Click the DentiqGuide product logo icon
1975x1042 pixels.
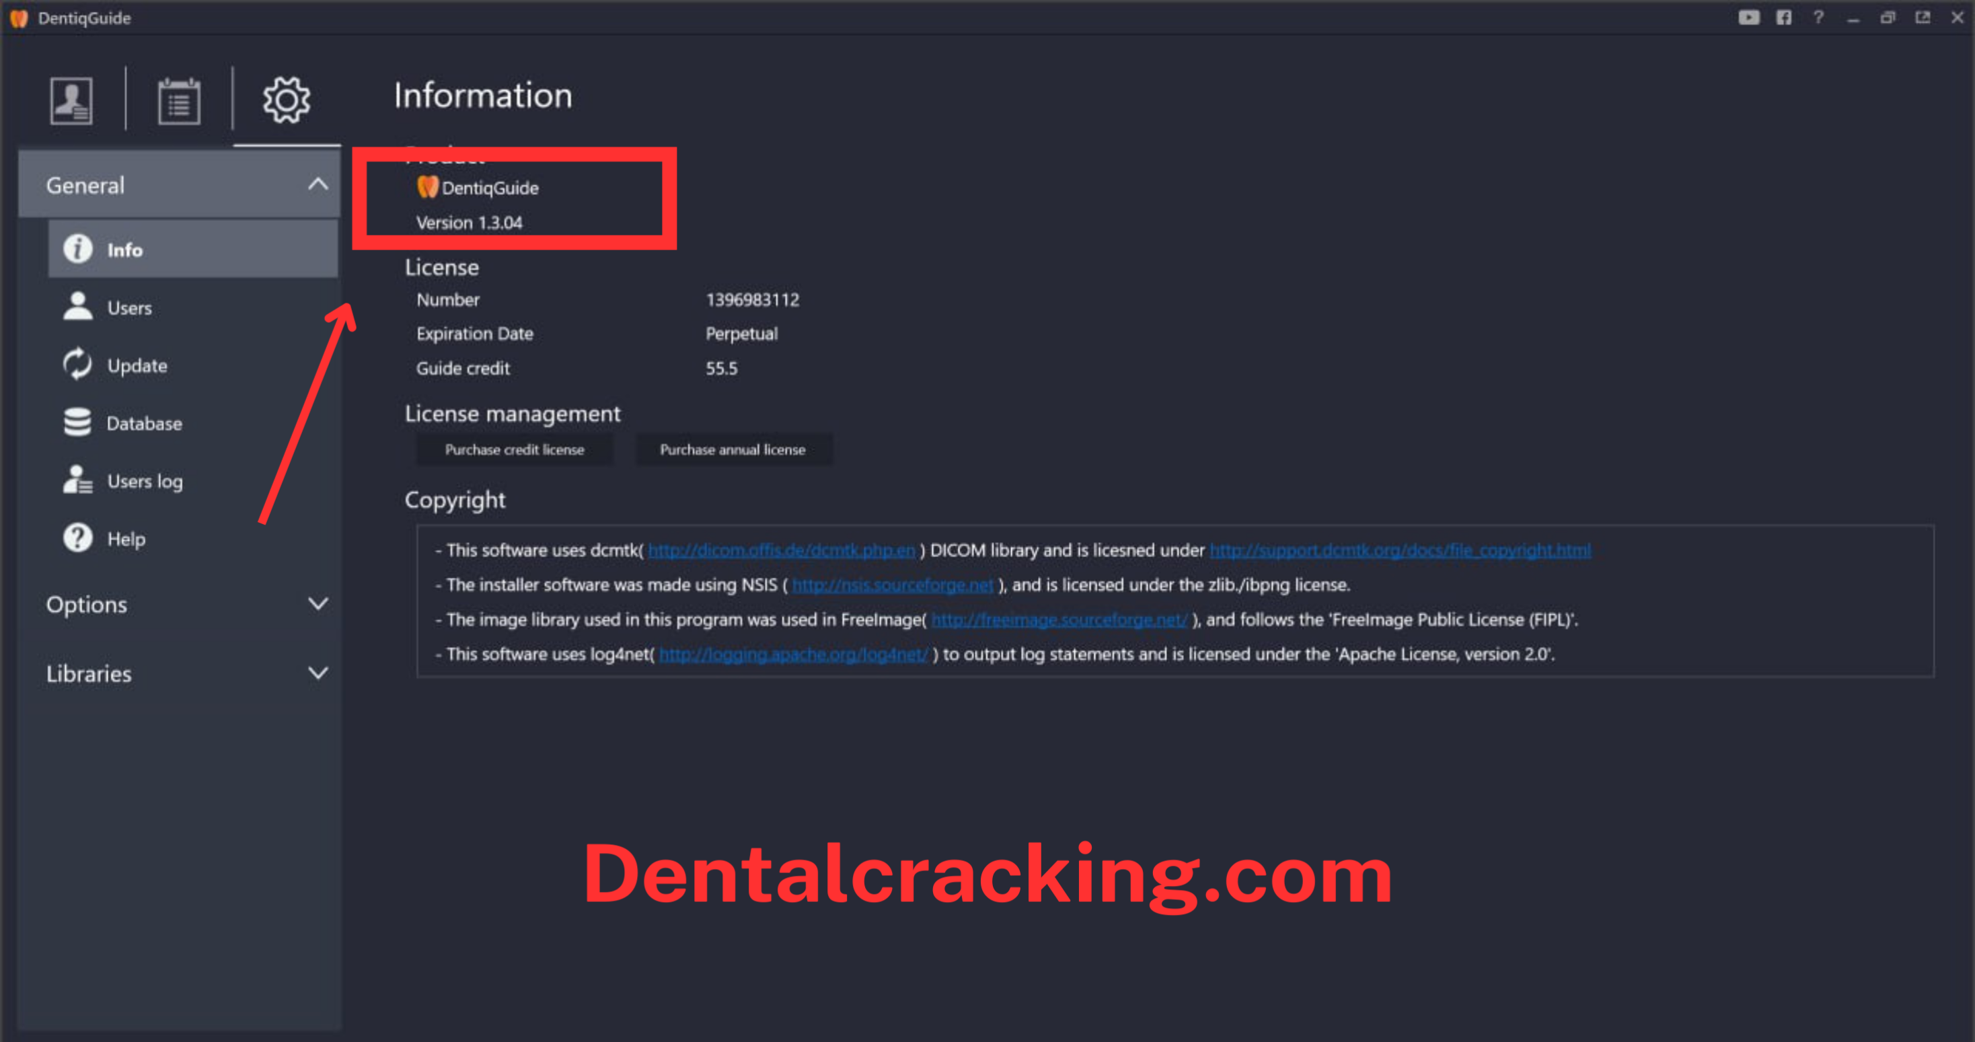tap(428, 186)
